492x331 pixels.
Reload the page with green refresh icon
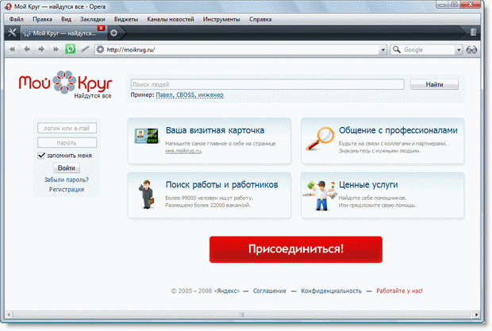(70, 49)
